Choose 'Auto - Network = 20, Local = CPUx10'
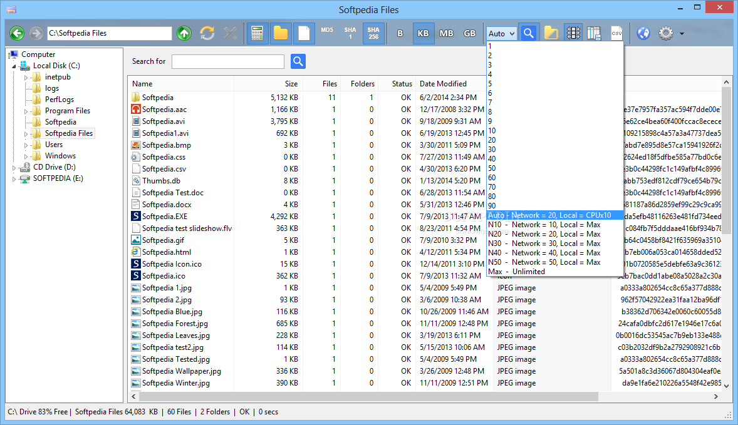This screenshot has width=738, height=425. coord(556,215)
